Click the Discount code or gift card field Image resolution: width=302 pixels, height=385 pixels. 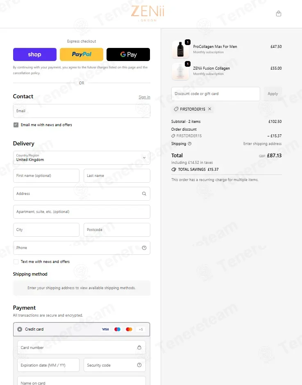pos(216,94)
